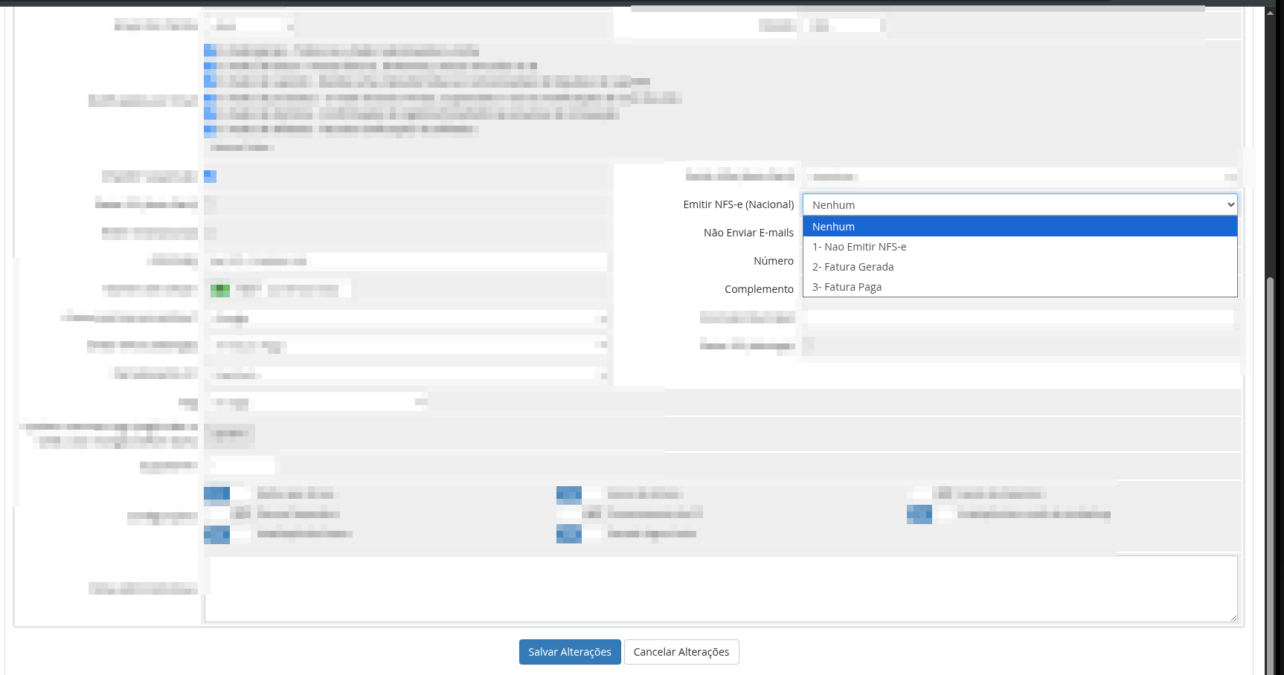Choose "1- Nao Emitir NFS-e" option

1019,247
